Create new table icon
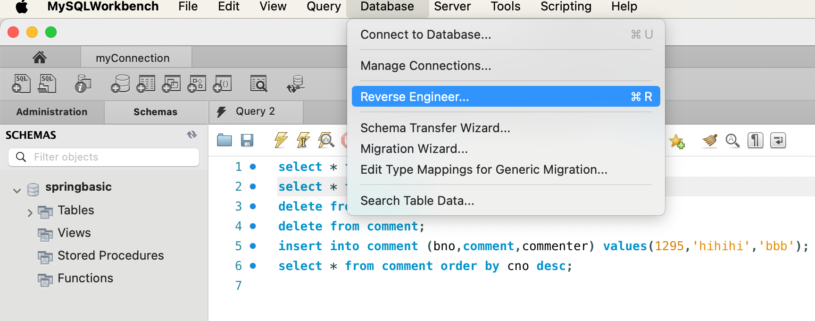Image resolution: width=815 pixels, height=321 pixels. [146, 84]
